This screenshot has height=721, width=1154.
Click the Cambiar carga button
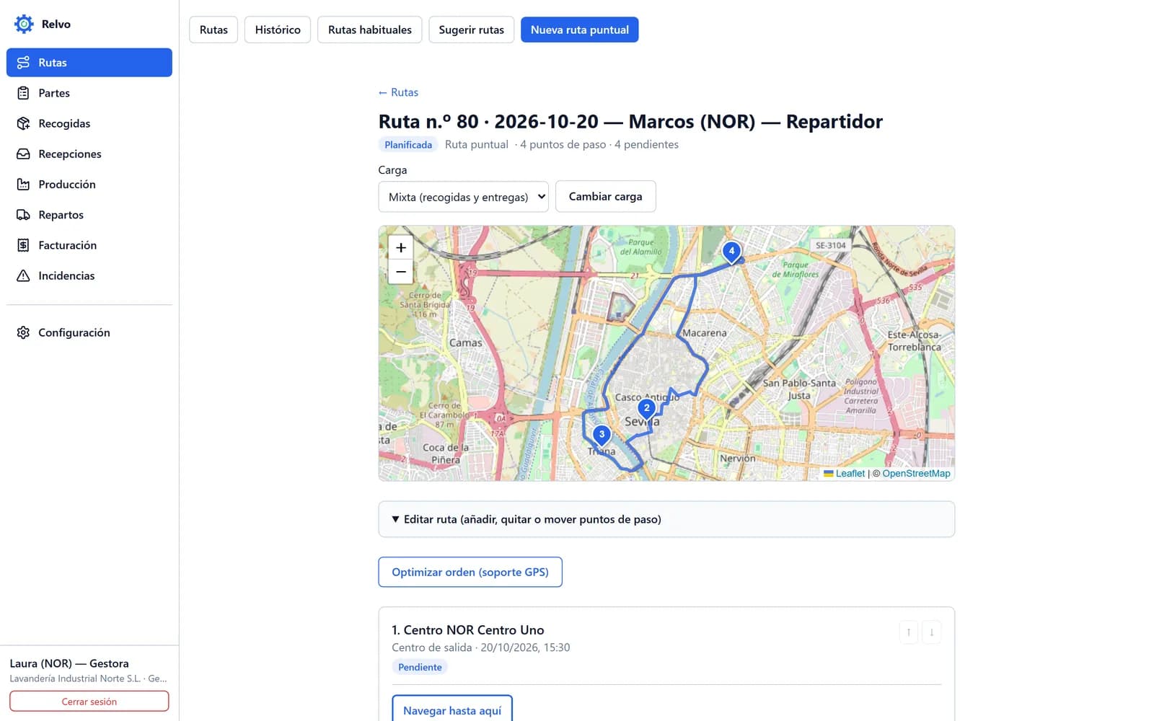pos(605,196)
